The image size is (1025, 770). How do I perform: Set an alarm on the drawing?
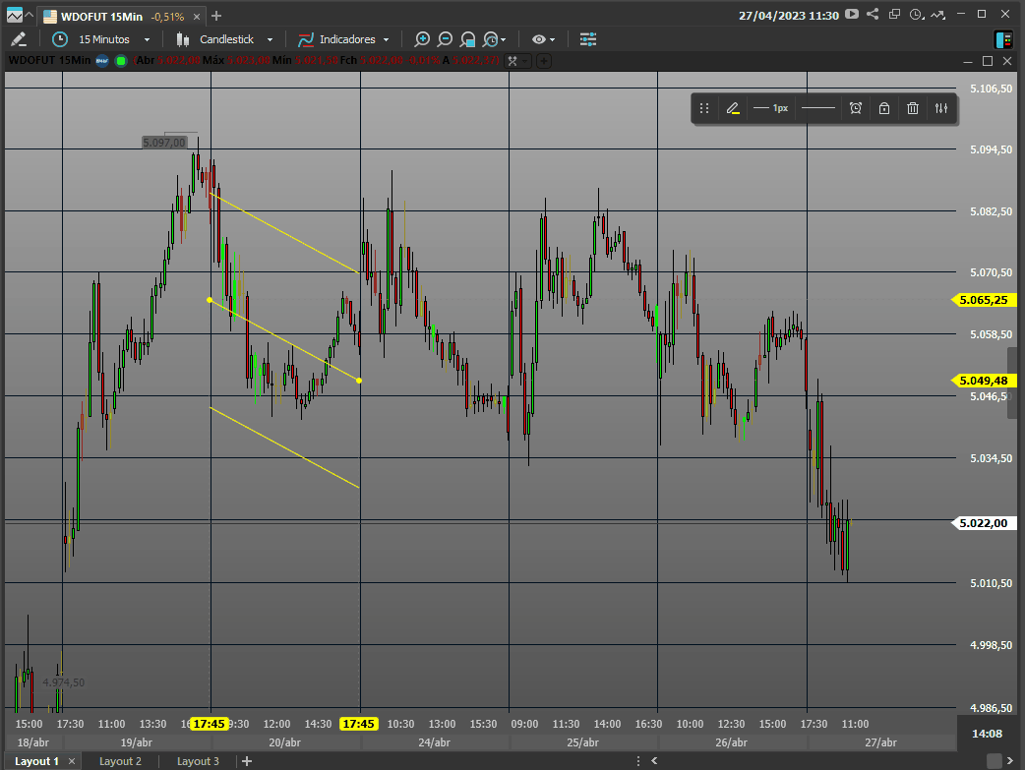(x=856, y=108)
